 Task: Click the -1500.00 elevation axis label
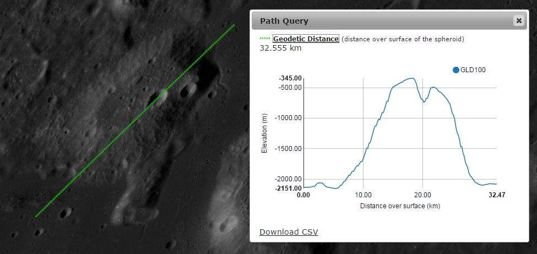[x=289, y=148]
